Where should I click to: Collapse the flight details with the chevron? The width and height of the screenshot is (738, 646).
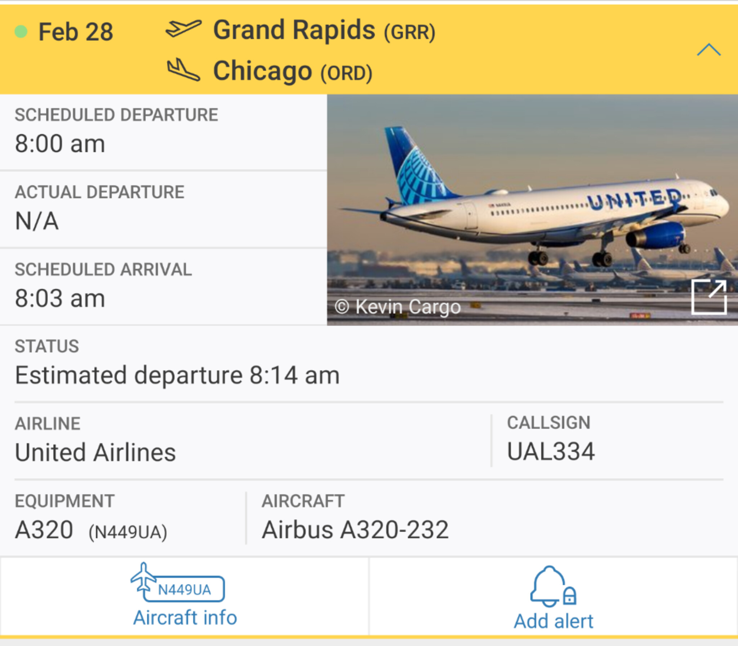[708, 50]
